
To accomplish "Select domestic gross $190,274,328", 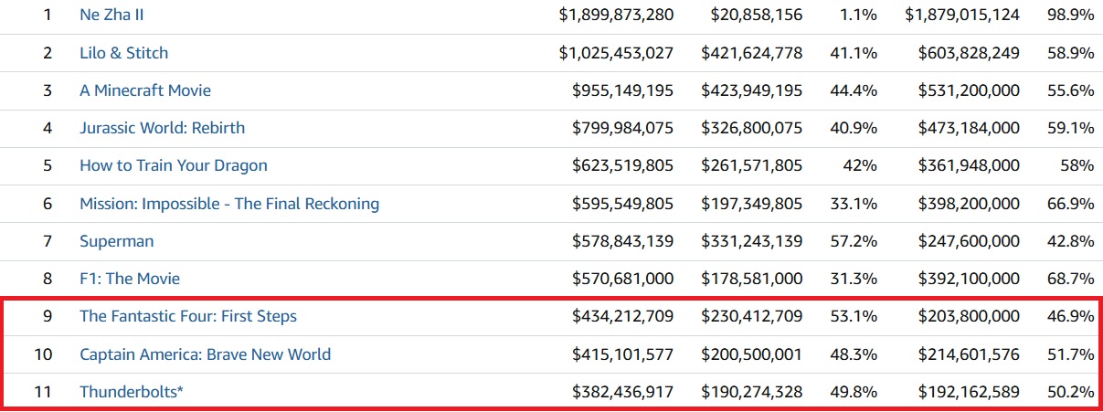I will [752, 392].
